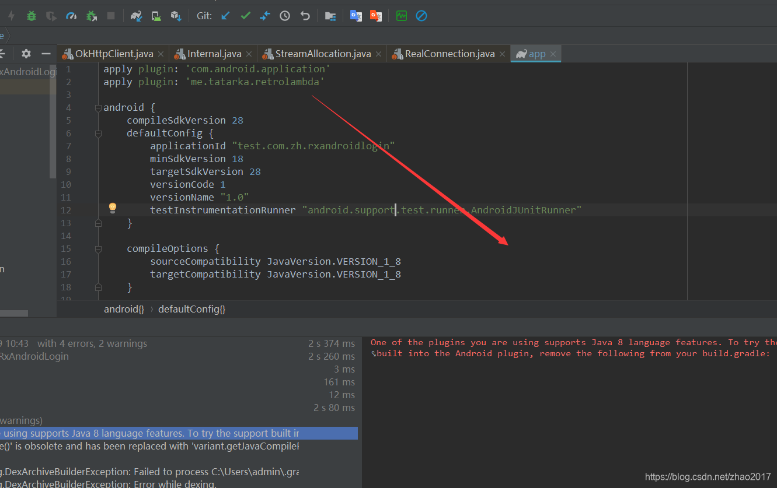Click the Debug app bug icon
The image size is (777, 488).
[x=32, y=16]
